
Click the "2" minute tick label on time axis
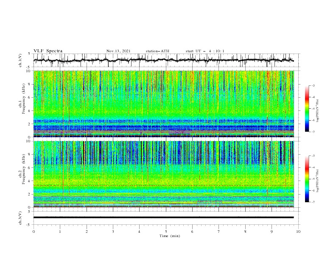coord(87,232)
